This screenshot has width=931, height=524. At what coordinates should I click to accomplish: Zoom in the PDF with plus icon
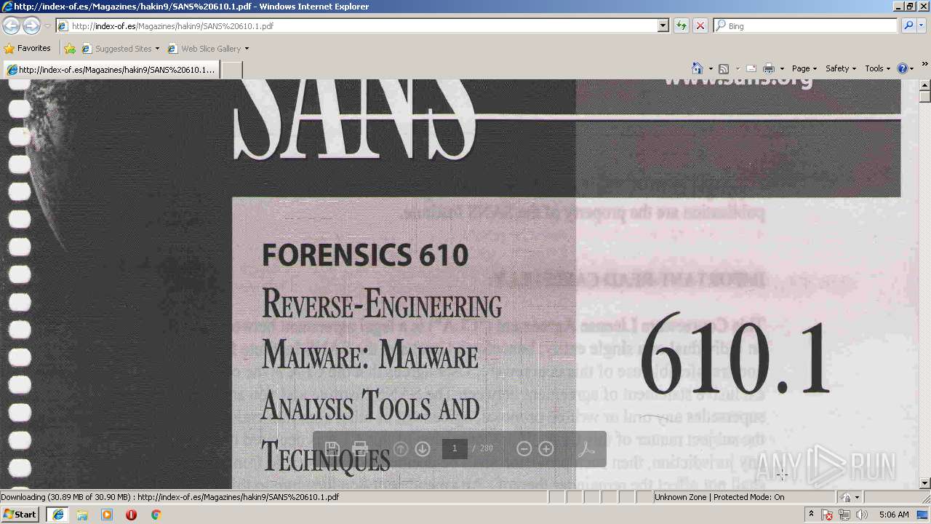[546, 448]
